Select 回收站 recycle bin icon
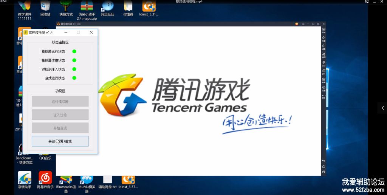Screen dimensions: 387x195 (x=45, y=9)
